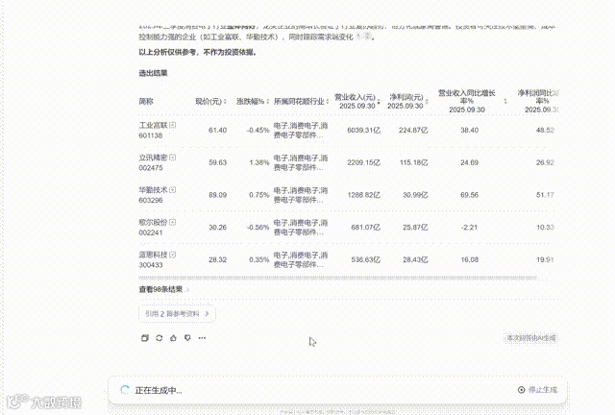
Task: Open stock 歌尔股份 by its name
Action: 153,223
